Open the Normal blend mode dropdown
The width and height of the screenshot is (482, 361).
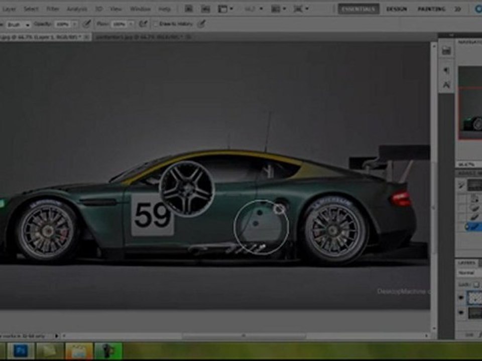pos(469,273)
